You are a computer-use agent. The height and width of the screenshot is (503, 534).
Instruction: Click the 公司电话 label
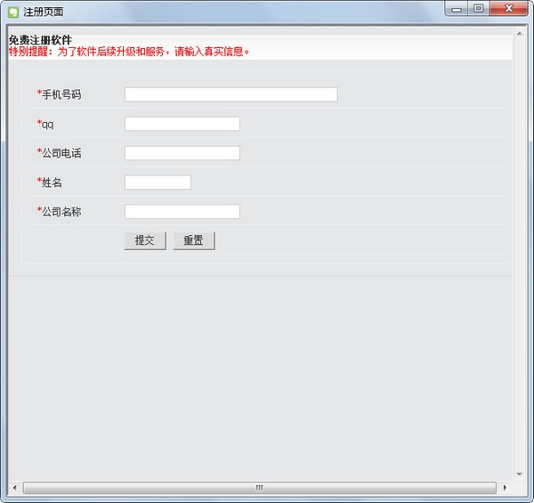click(x=61, y=153)
